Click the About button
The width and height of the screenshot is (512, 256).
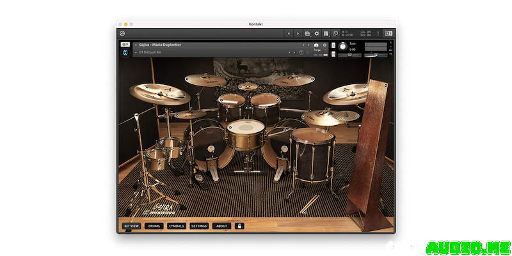click(221, 225)
